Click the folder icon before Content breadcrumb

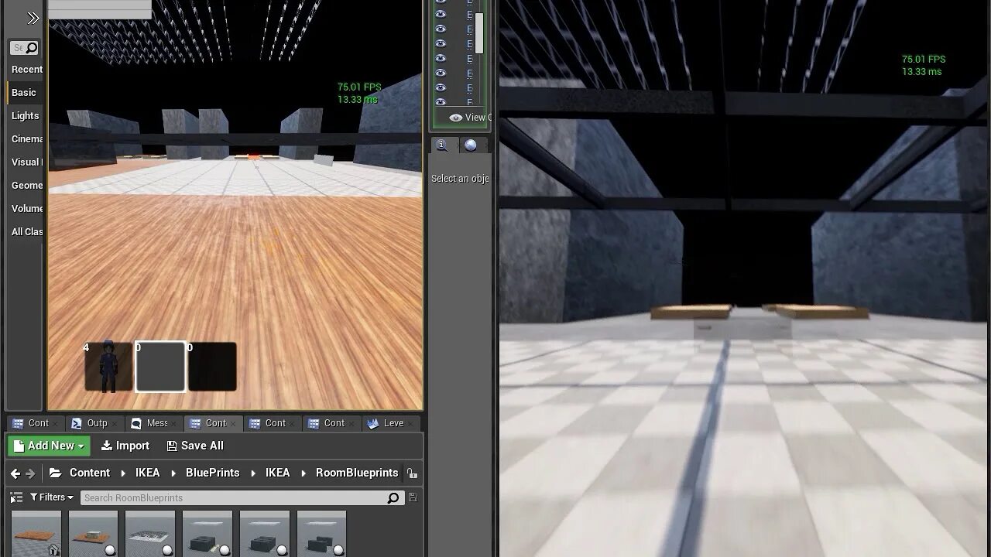point(55,473)
